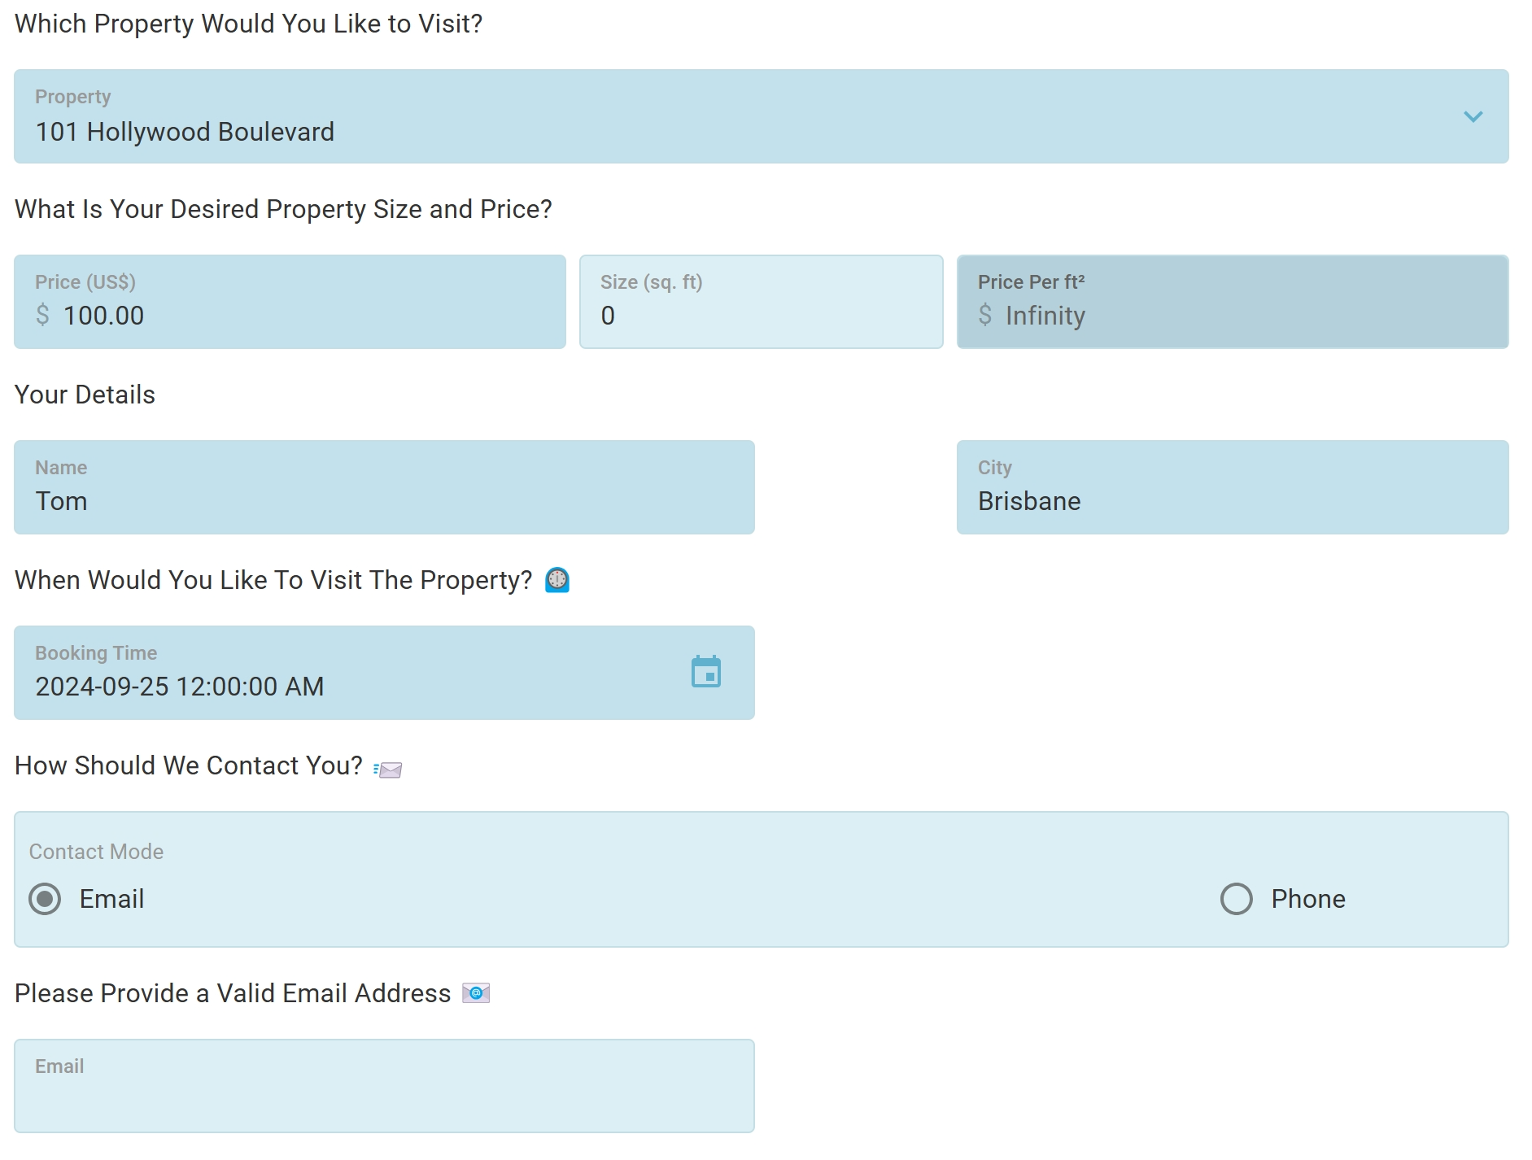
Task: Open the Booking Time calendar picker icon
Action: click(x=705, y=672)
